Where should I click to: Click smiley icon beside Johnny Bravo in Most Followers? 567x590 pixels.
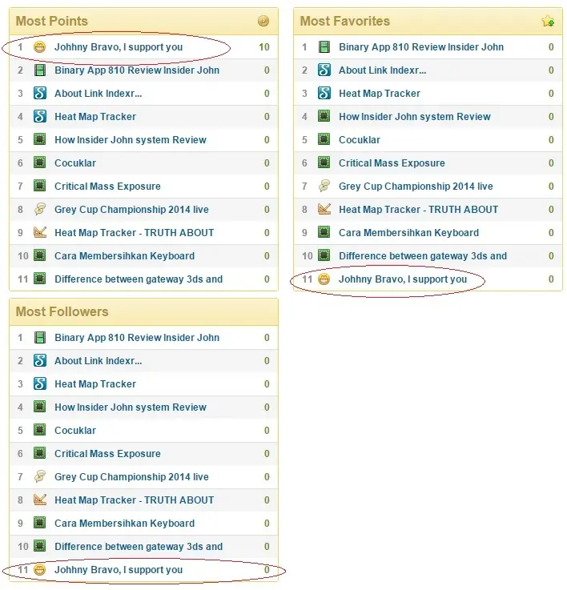coord(39,570)
